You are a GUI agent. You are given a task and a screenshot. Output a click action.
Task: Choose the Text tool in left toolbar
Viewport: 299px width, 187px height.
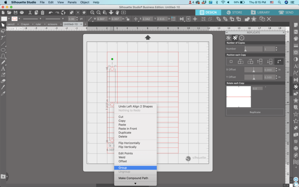3,69
